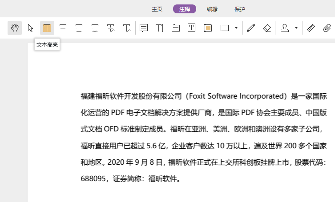Screen dimensions: 335x202
Task: Select the callout annotation tool
Action: 176,28
